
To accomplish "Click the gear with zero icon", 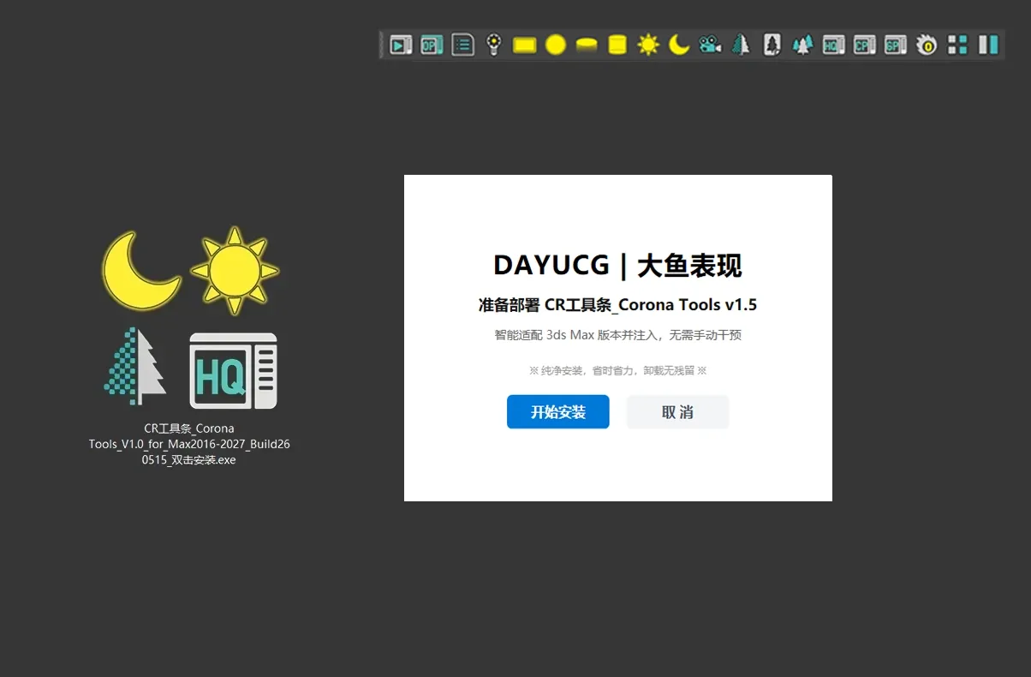I will click(927, 45).
